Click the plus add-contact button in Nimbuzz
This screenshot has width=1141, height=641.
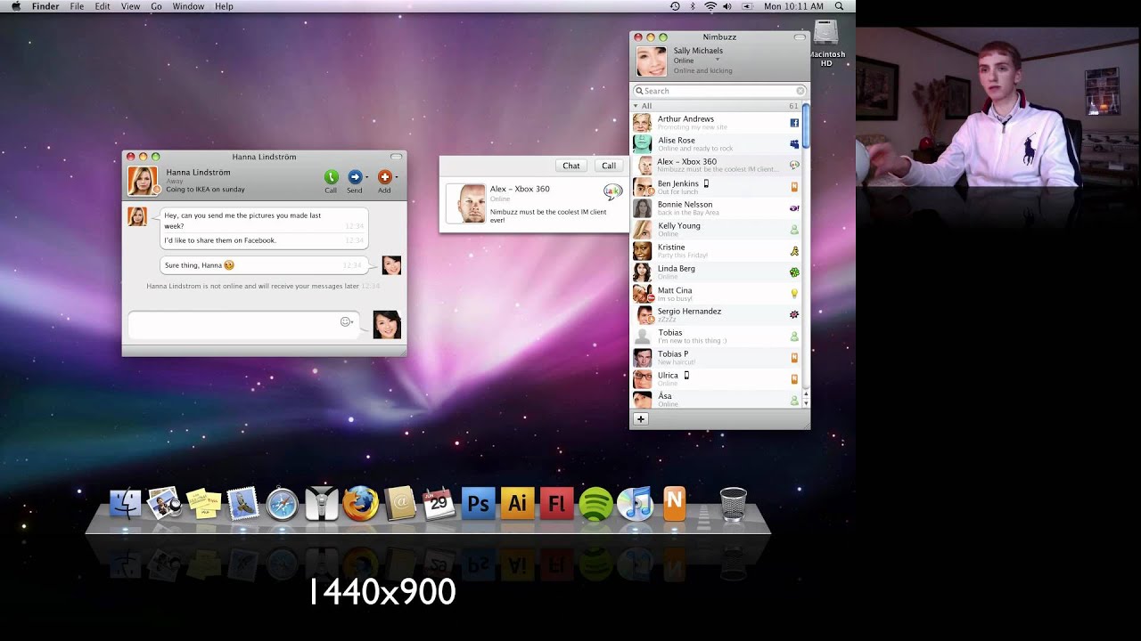[x=640, y=418]
